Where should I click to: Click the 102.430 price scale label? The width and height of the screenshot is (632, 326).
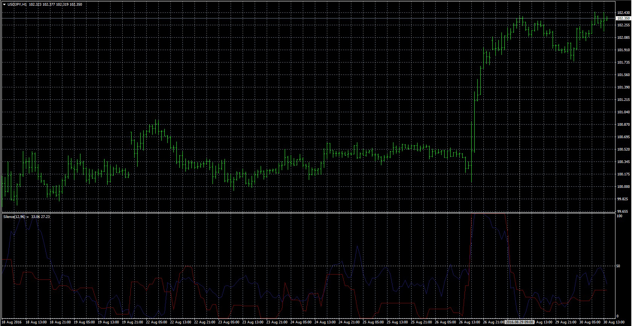click(x=623, y=13)
